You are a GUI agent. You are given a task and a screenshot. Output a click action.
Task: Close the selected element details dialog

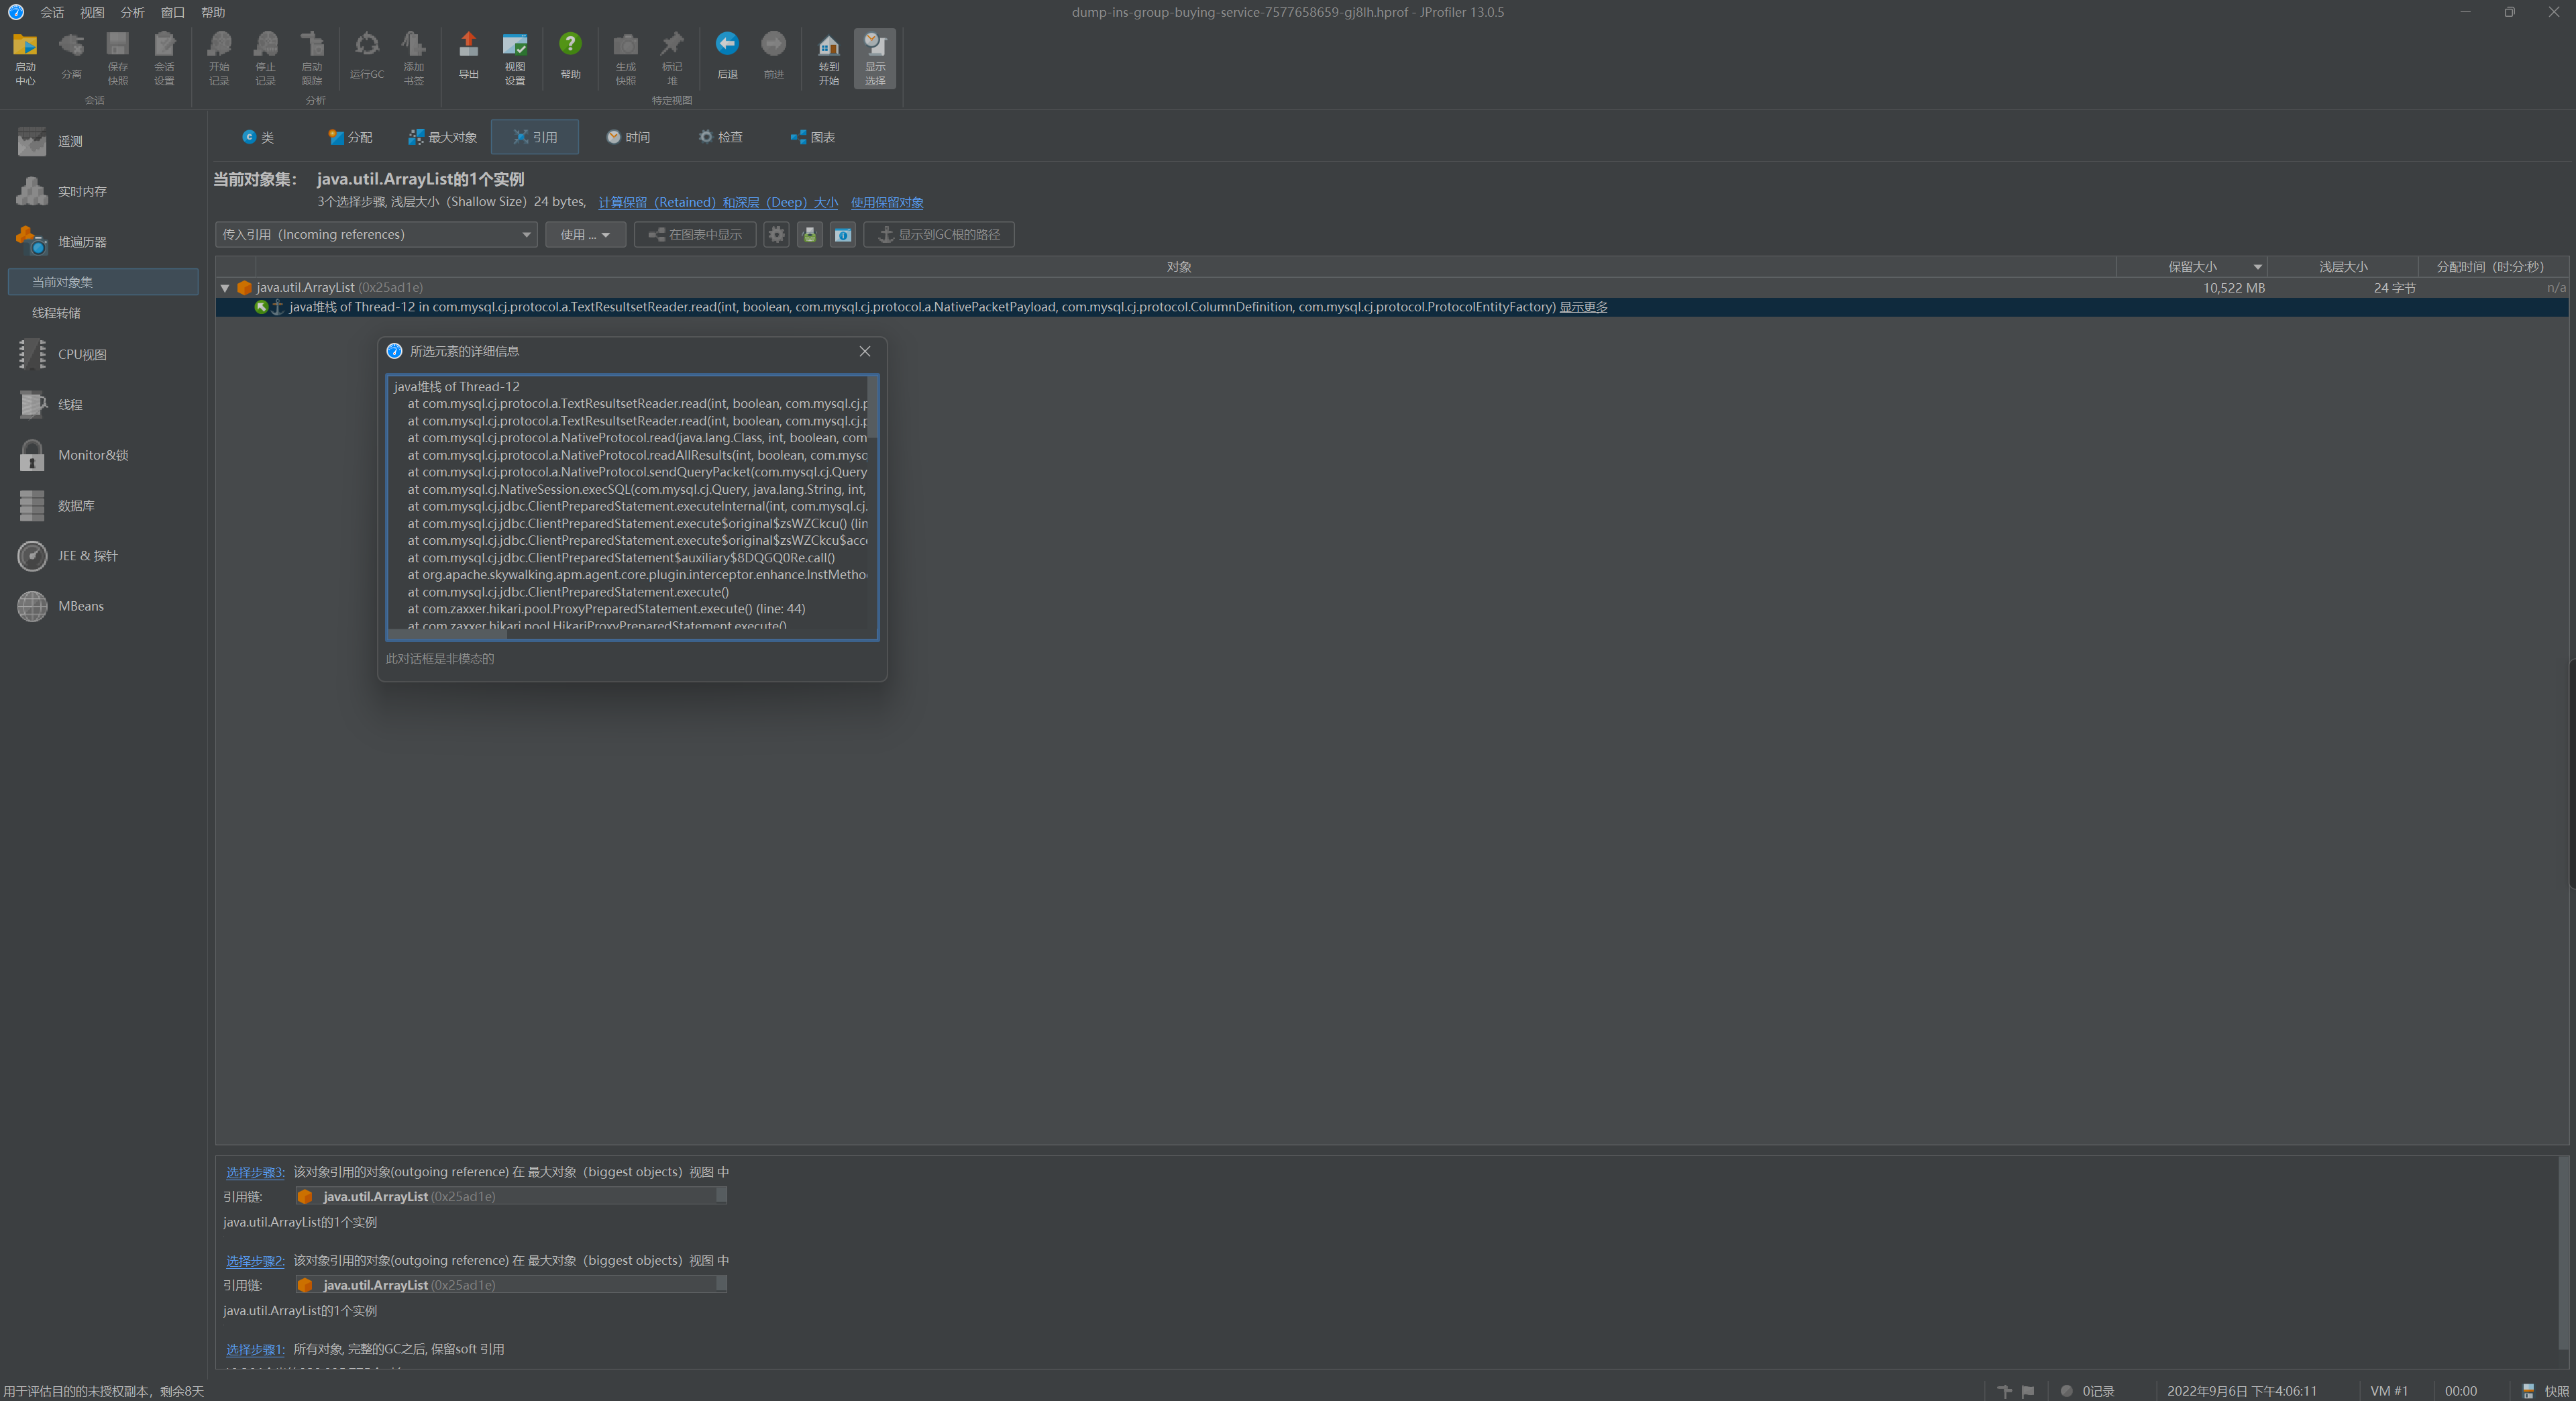[865, 351]
